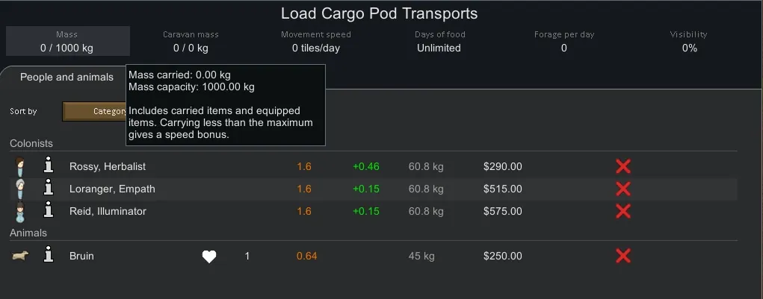Click the Bruin animal portrait icon
The height and width of the screenshot is (299, 763).
pos(20,256)
